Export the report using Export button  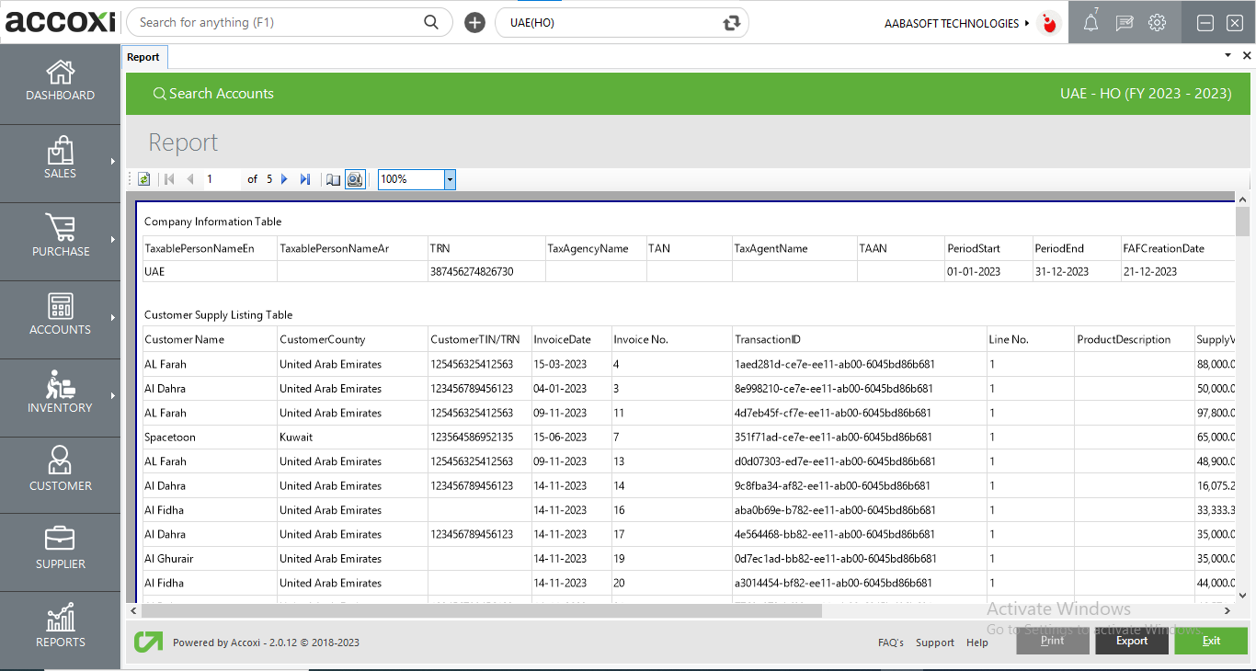point(1131,641)
